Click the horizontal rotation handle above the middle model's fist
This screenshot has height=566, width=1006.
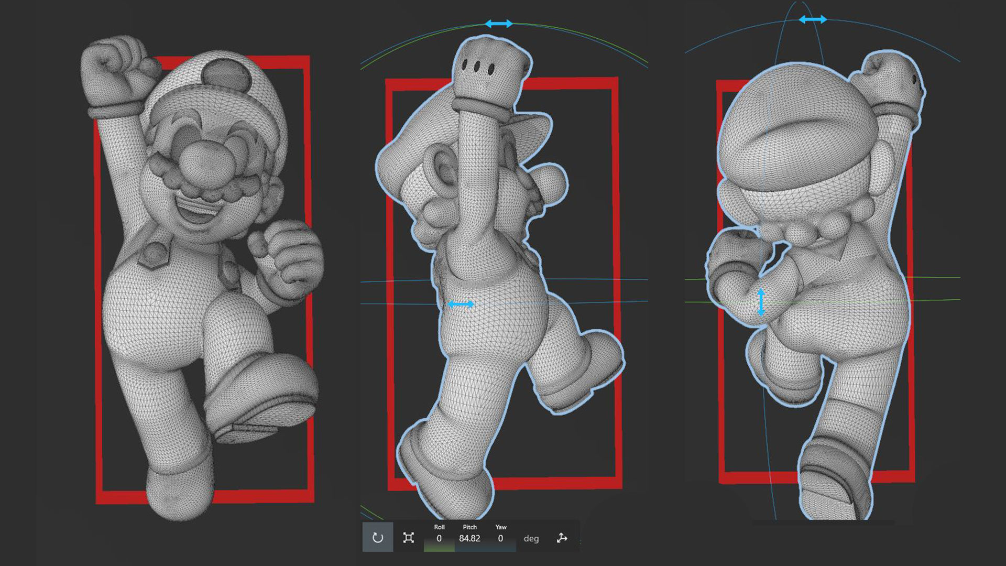[x=499, y=24]
